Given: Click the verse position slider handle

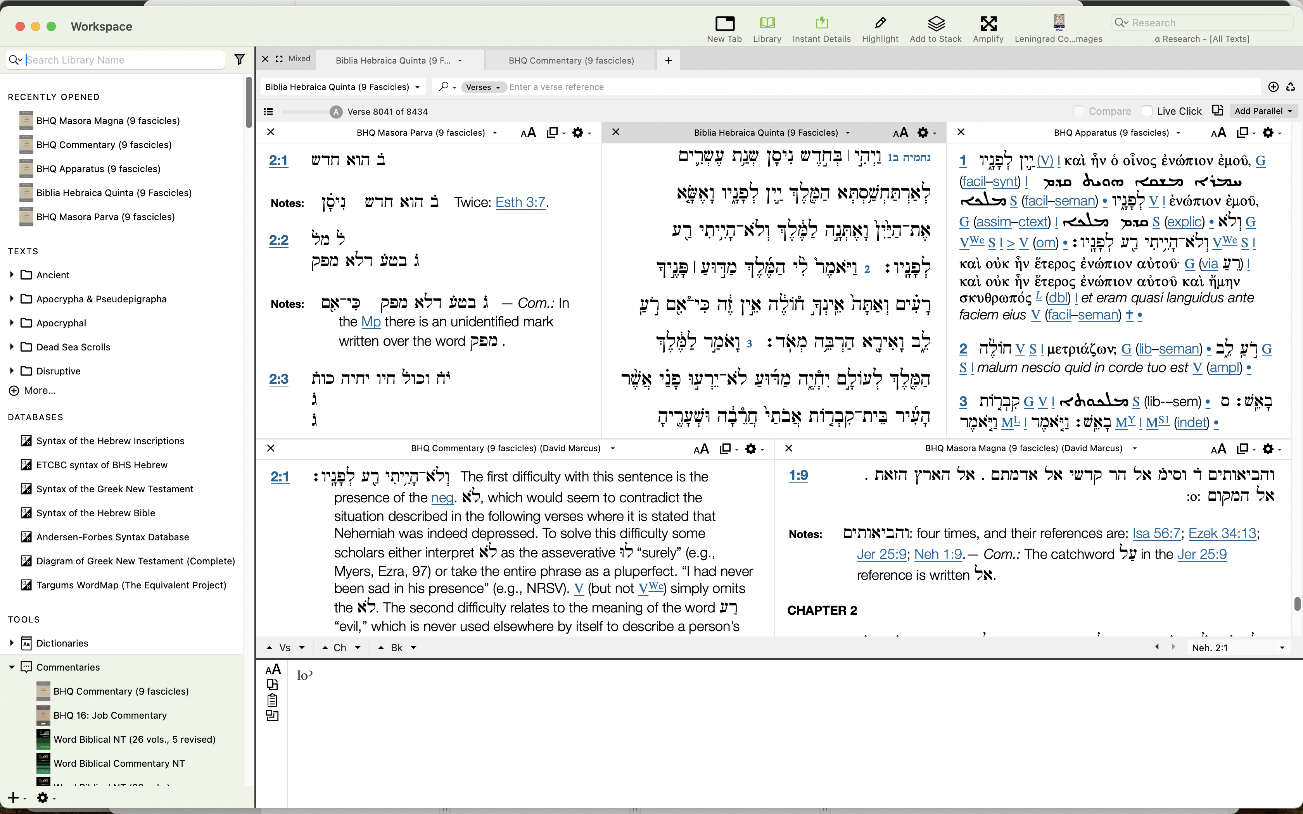Looking at the screenshot, I should pos(336,112).
